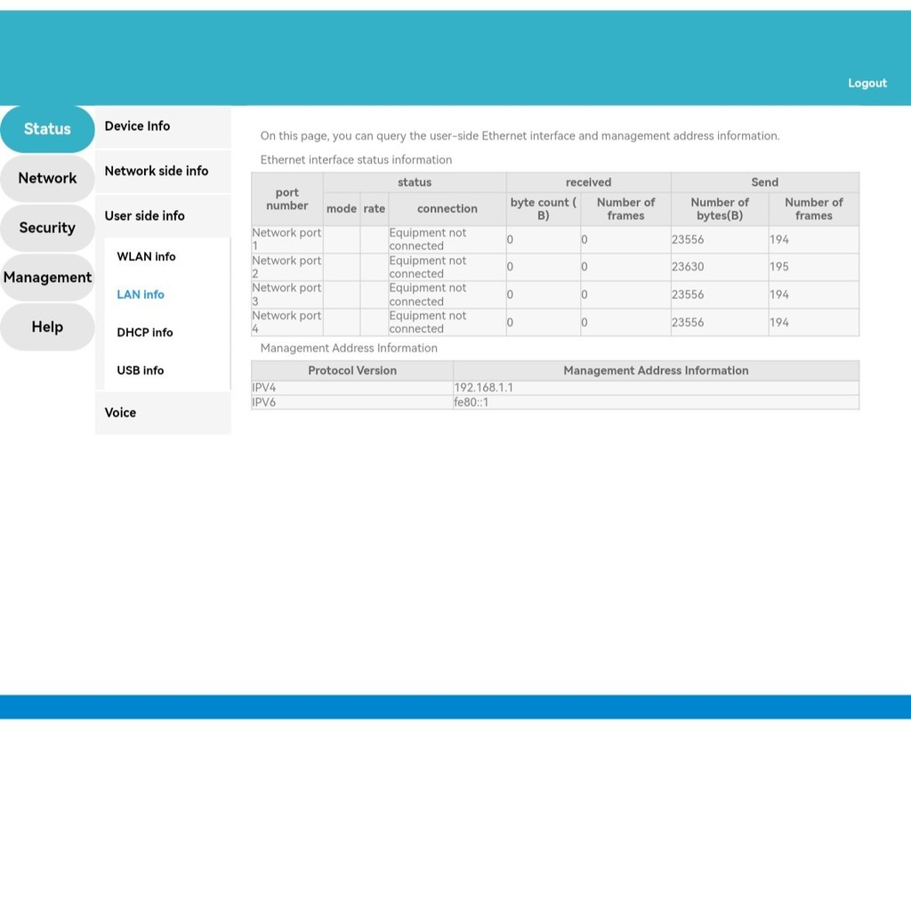Select LAN info submenu item

tap(141, 294)
